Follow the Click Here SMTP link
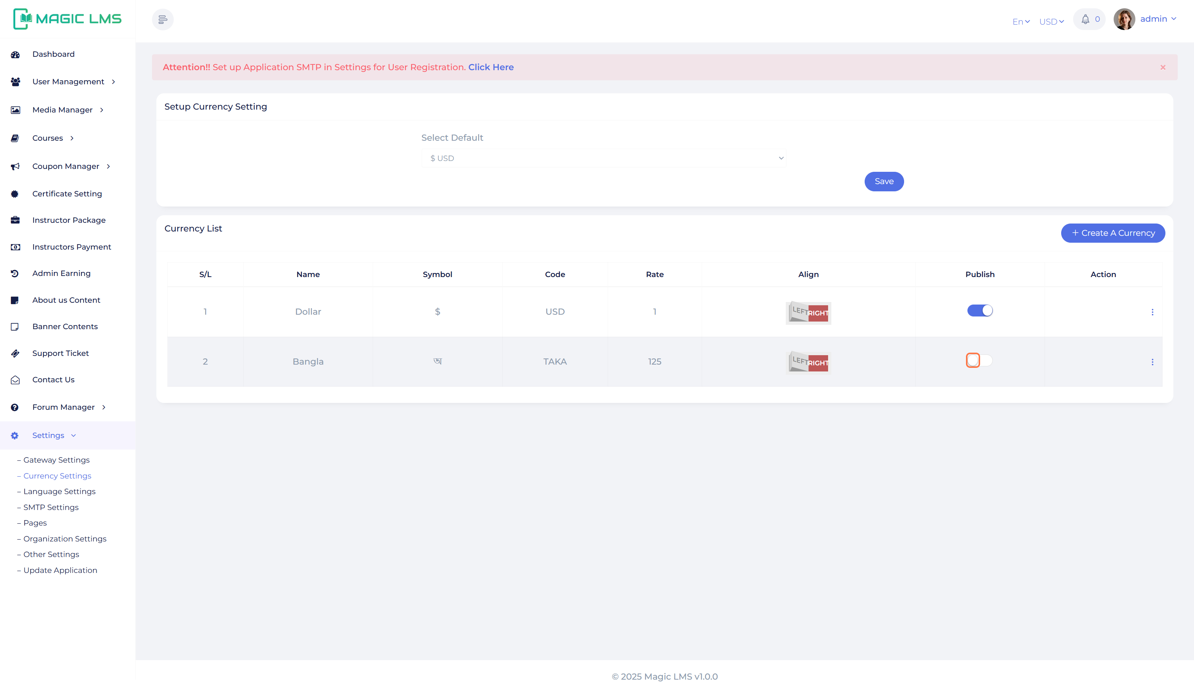The width and height of the screenshot is (1194, 693). tap(491, 67)
